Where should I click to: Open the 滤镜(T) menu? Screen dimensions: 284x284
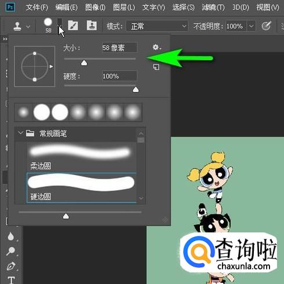(213, 8)
